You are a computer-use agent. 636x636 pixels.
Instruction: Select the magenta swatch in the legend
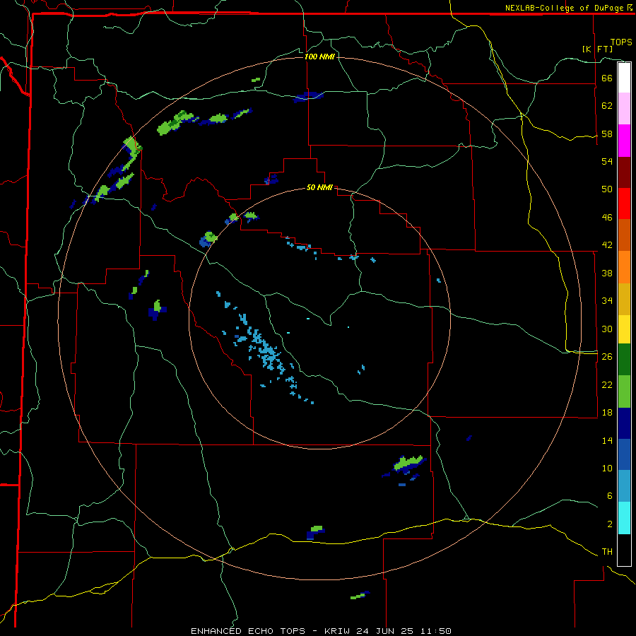[624, 141]
